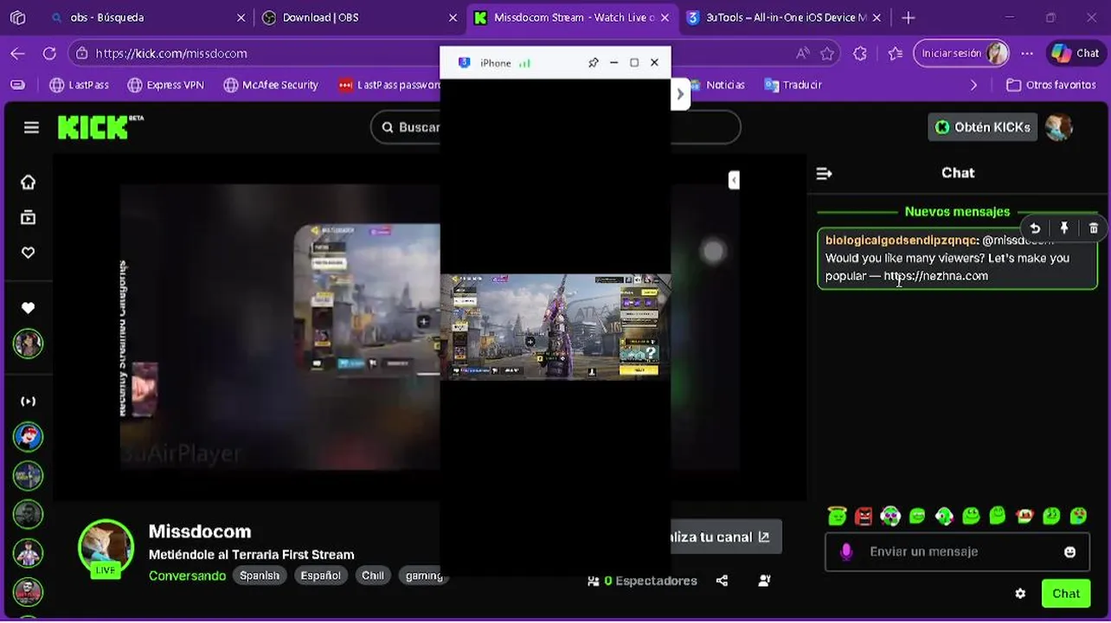This screenshot has width=1111, height=623.
Task: Go to Kick home via house icon
Action: 29,182
